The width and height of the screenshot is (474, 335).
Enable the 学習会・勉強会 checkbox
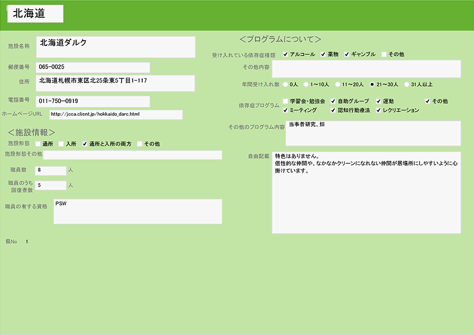coord(285,101)
